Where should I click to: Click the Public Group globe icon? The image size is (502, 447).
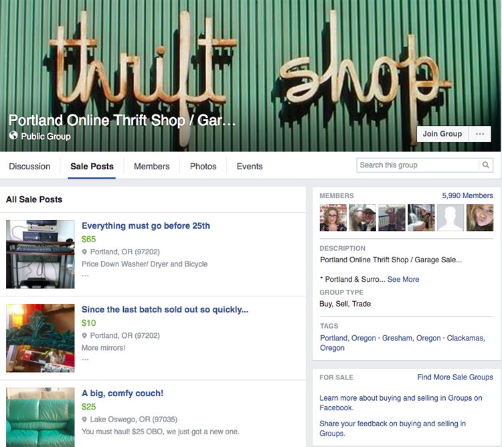point(13,135)
